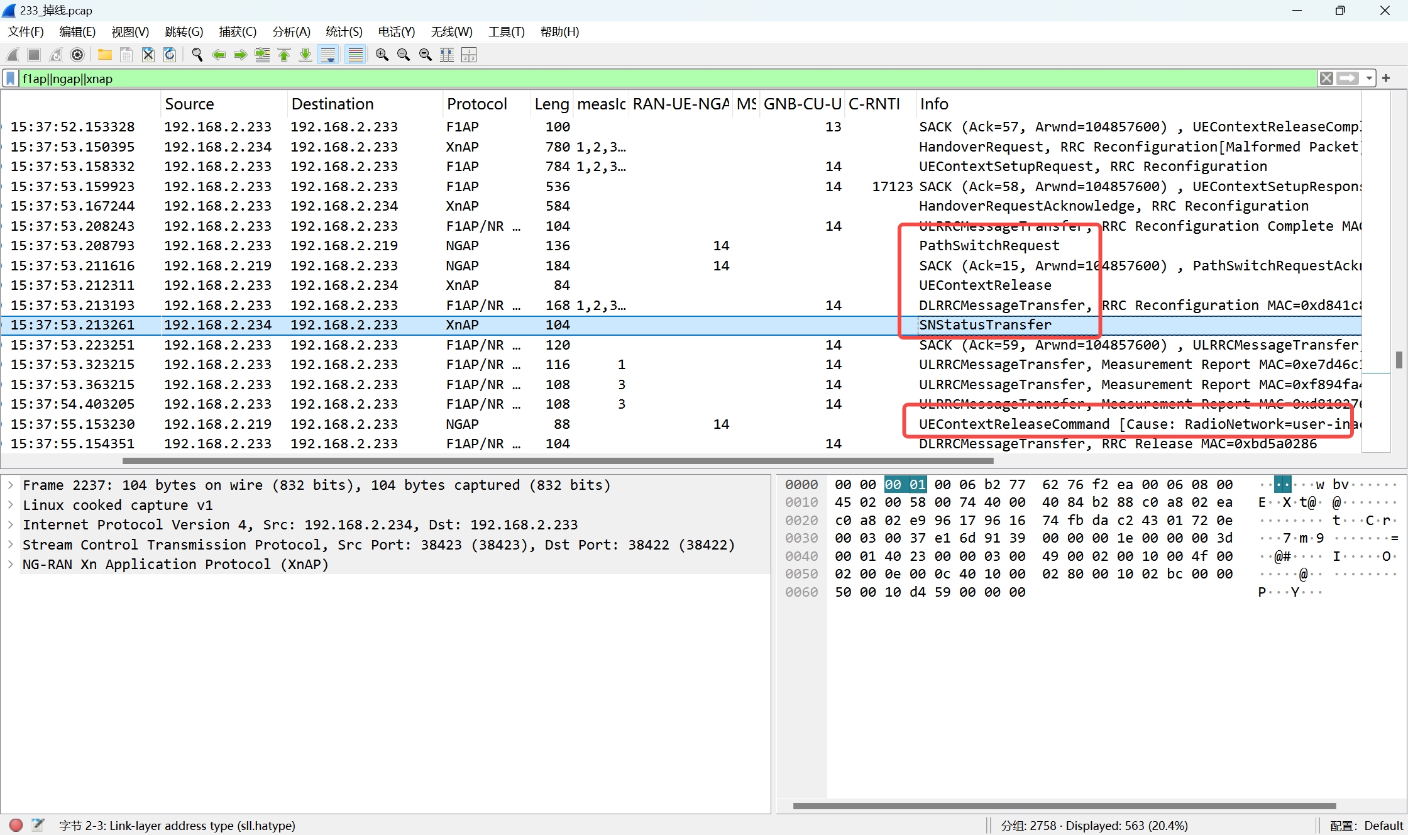The image size is (1408, 835).
Task: Open the 分析(A) menu
Action: (291, 32)
